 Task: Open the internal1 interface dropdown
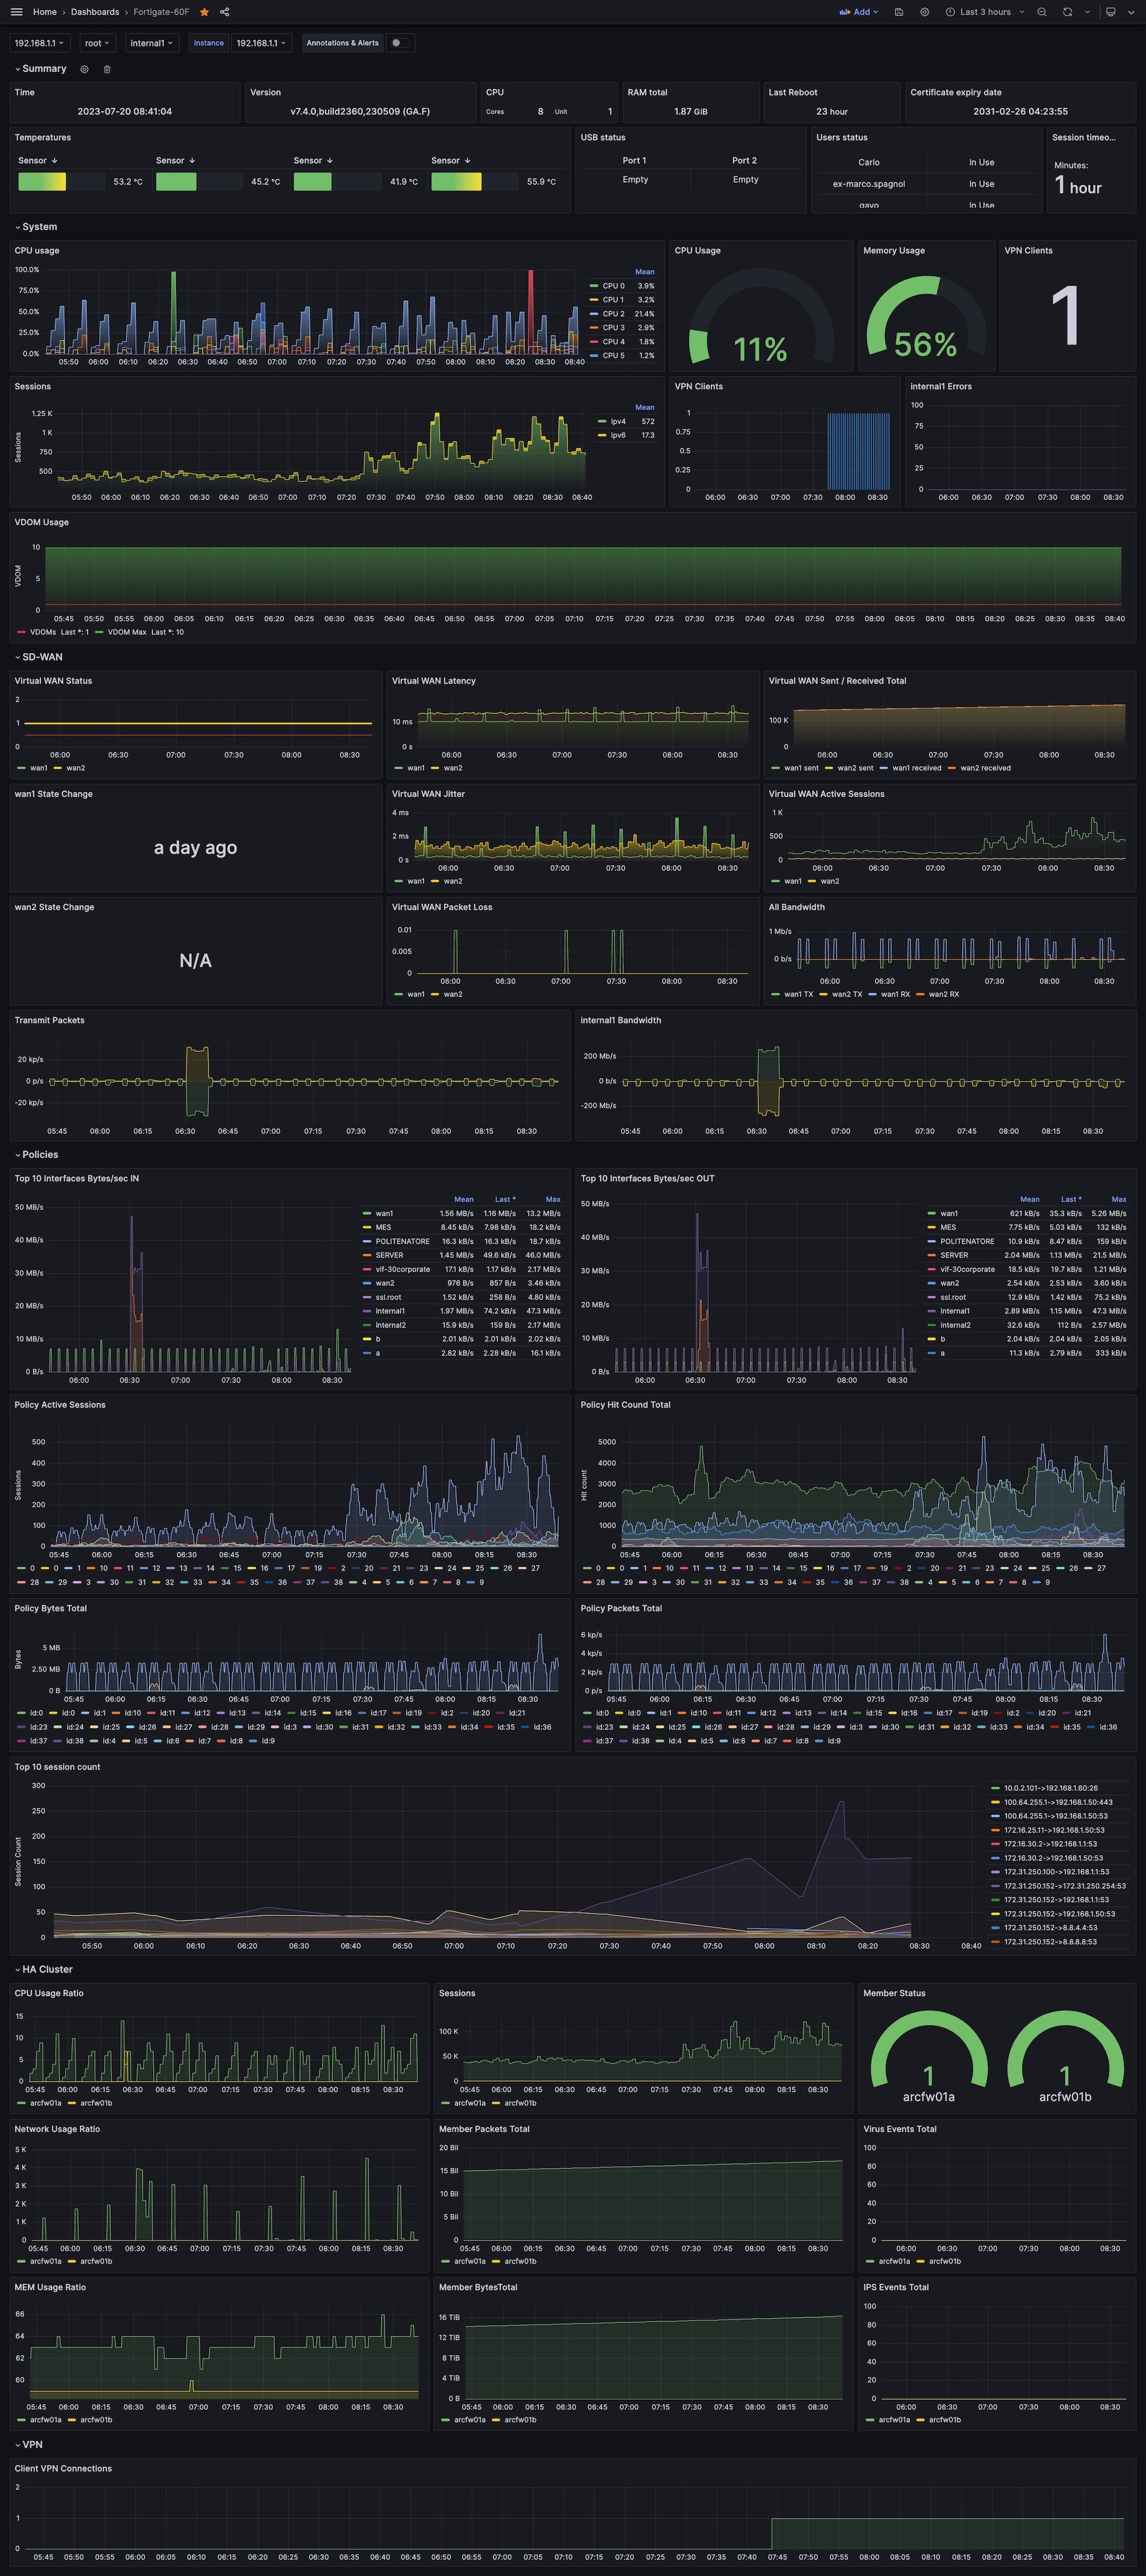pyautogui.click(x=152, y=43)
